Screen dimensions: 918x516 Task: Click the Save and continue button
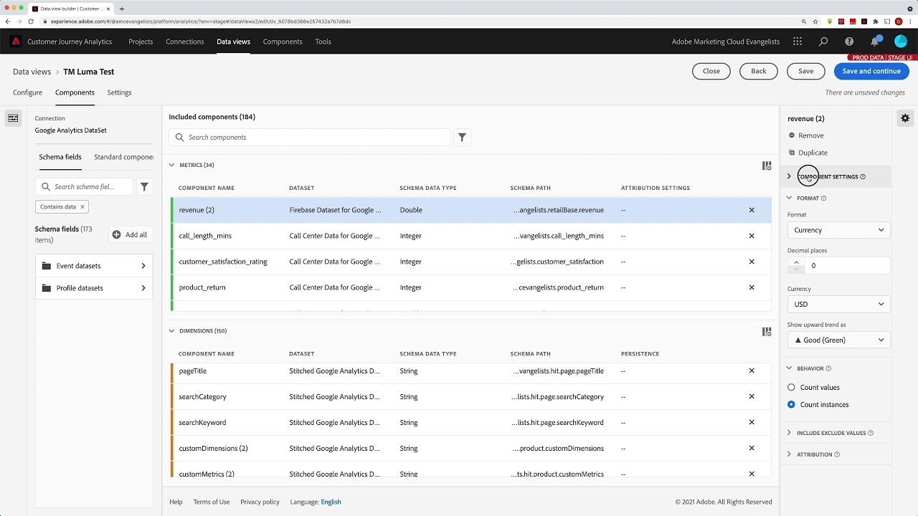click(871, 71)
